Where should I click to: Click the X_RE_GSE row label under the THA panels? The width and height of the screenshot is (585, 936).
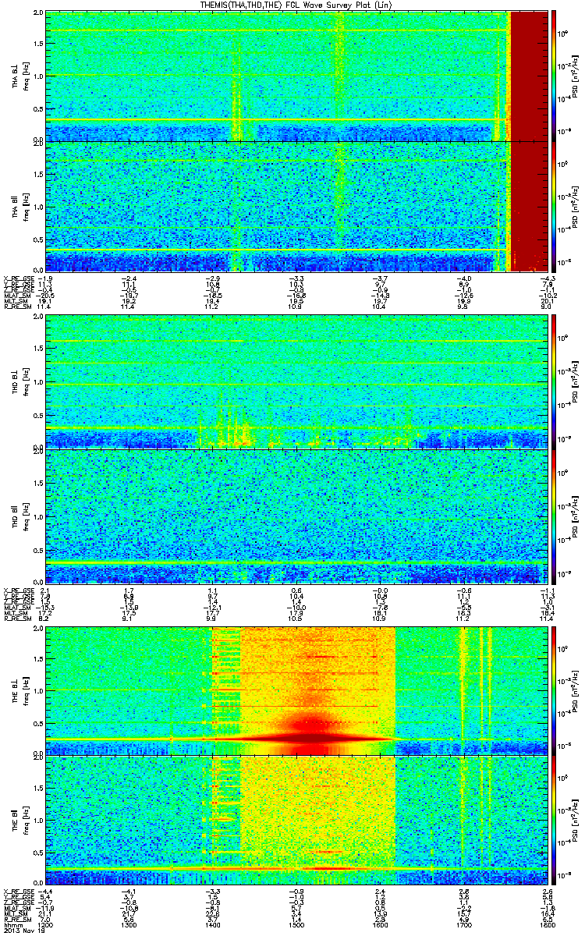click(x=17, y=278)
